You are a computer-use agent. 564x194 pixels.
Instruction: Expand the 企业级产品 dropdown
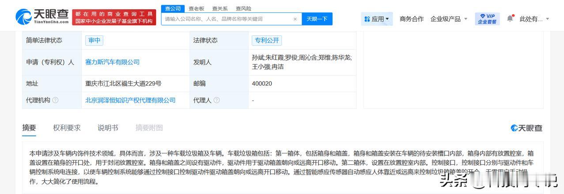(x=449, y=19)
